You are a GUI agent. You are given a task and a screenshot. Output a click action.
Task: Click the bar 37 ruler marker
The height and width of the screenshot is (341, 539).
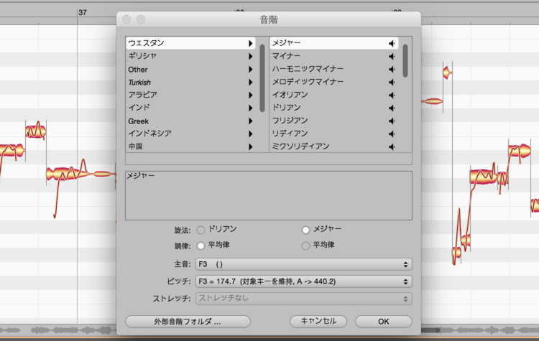82,12
